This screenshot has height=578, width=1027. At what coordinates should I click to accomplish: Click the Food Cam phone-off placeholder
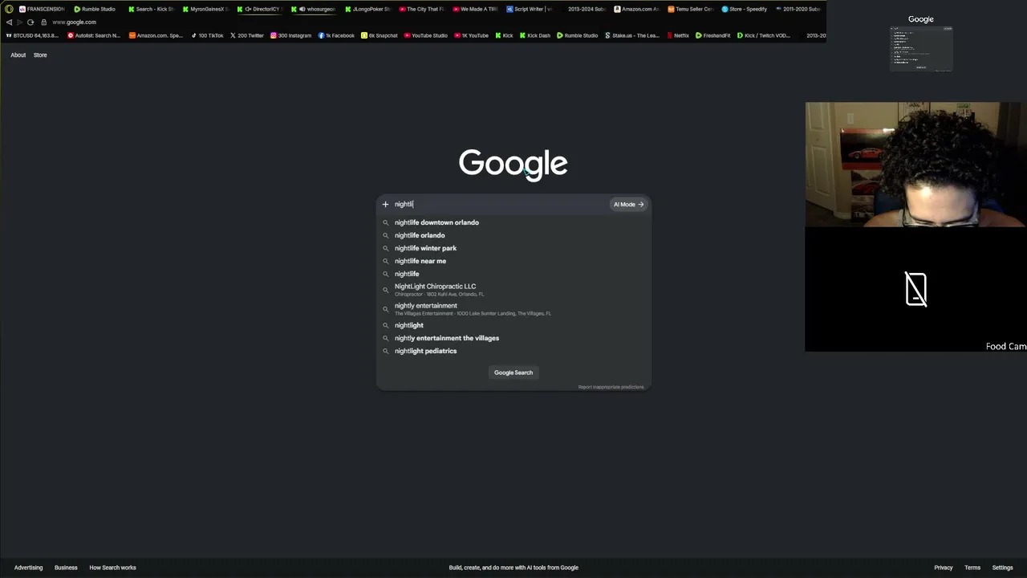point(915,289)
